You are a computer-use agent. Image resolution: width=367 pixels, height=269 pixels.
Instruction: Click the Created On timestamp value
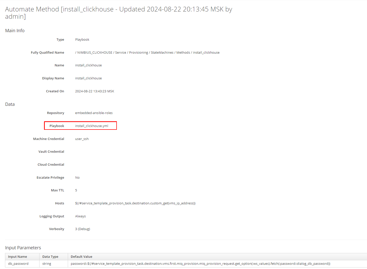(x=95, y=91)
